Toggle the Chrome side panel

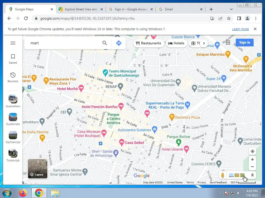(239, 18)
